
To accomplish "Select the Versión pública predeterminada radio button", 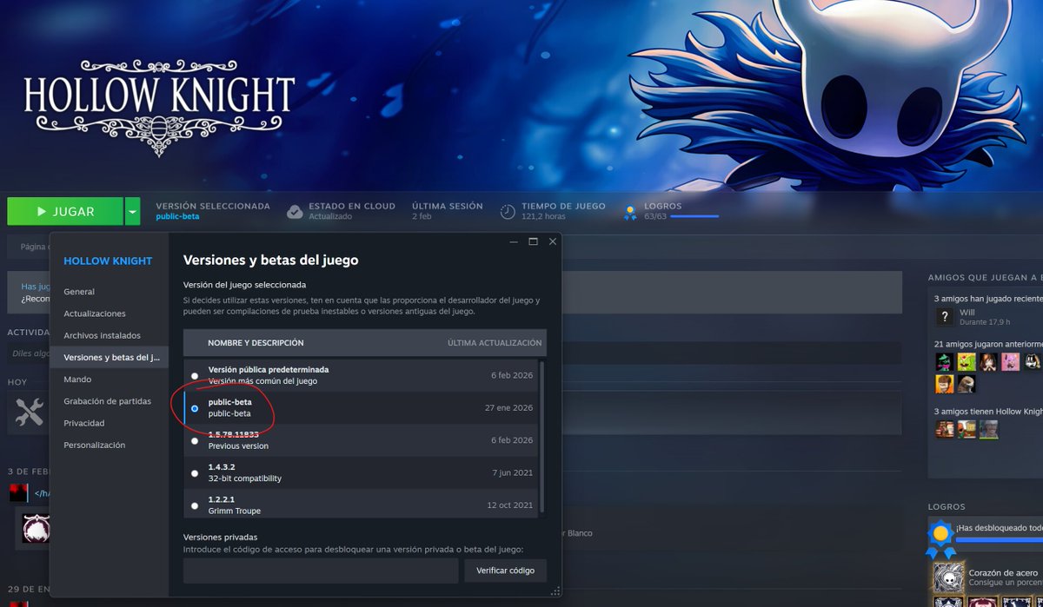I will [195, 375].
